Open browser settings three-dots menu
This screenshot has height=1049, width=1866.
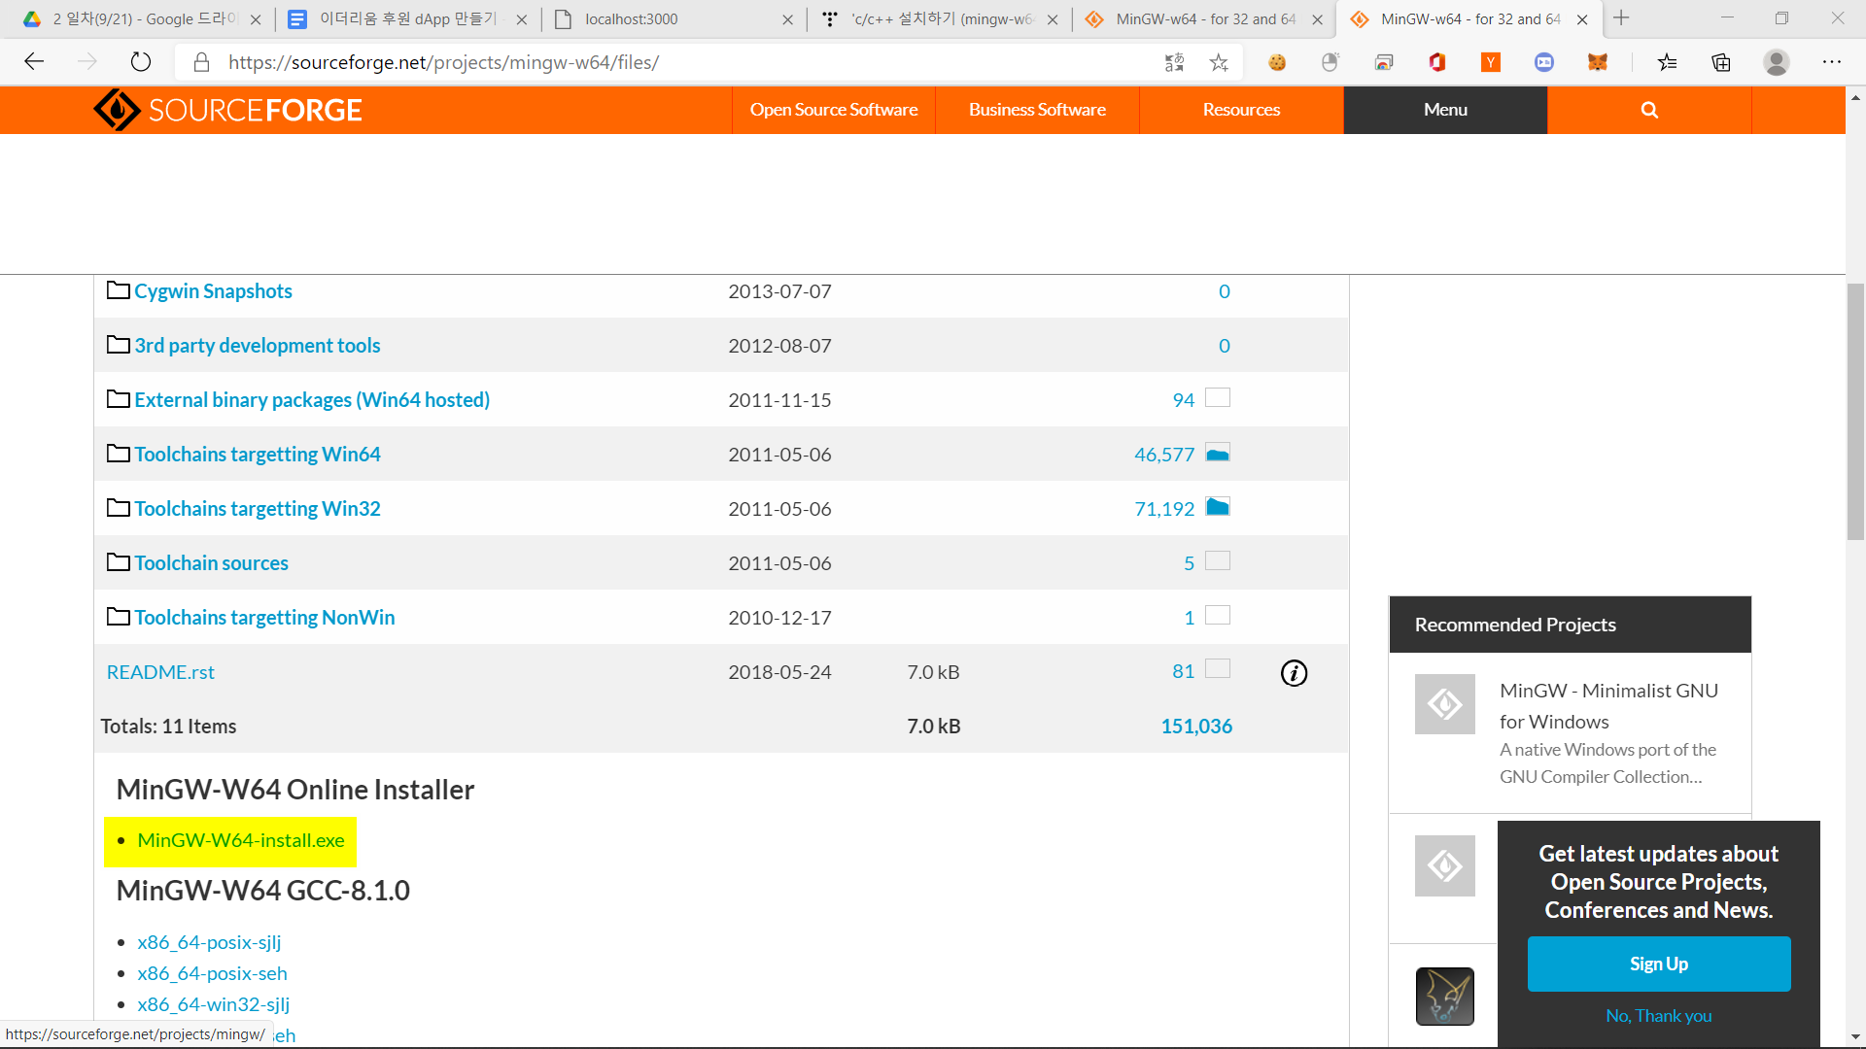coord(1831,62)
